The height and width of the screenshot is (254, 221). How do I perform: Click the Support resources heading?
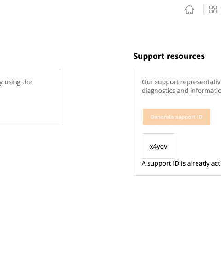(169, 57)
